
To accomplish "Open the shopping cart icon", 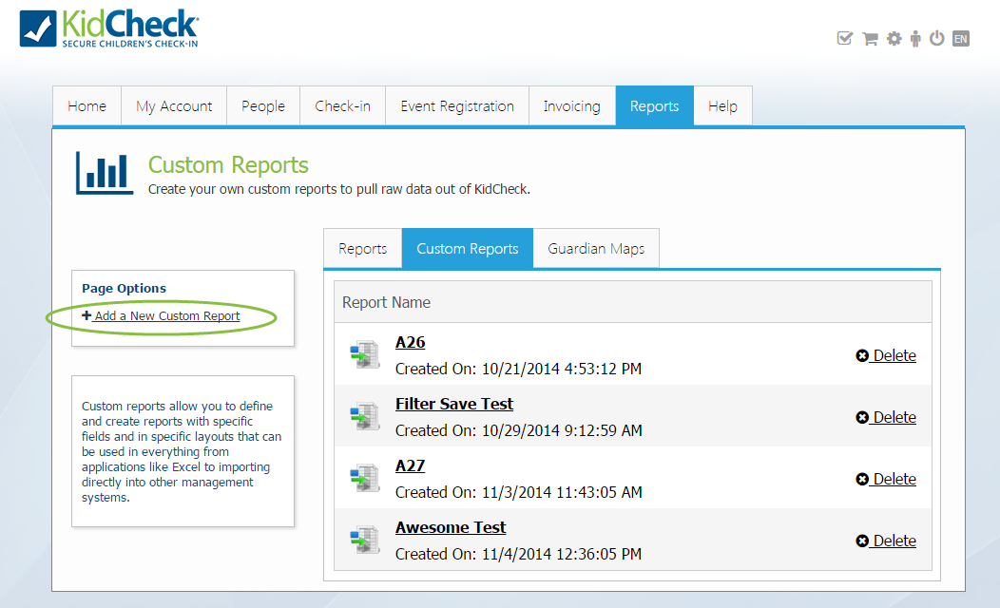I will 869,38.
